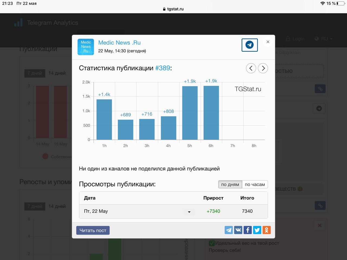Click the 22 May, 14:30 (сегодня) date text
Image resolution: width=347 pixels, height=260 pixels.
[x=122, y=51]
